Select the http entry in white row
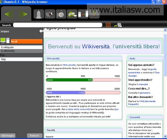This screenshot has width=167, height=139. [21, 59]
